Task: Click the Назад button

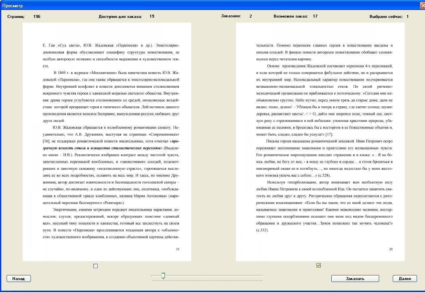Action: coord(19,279)
